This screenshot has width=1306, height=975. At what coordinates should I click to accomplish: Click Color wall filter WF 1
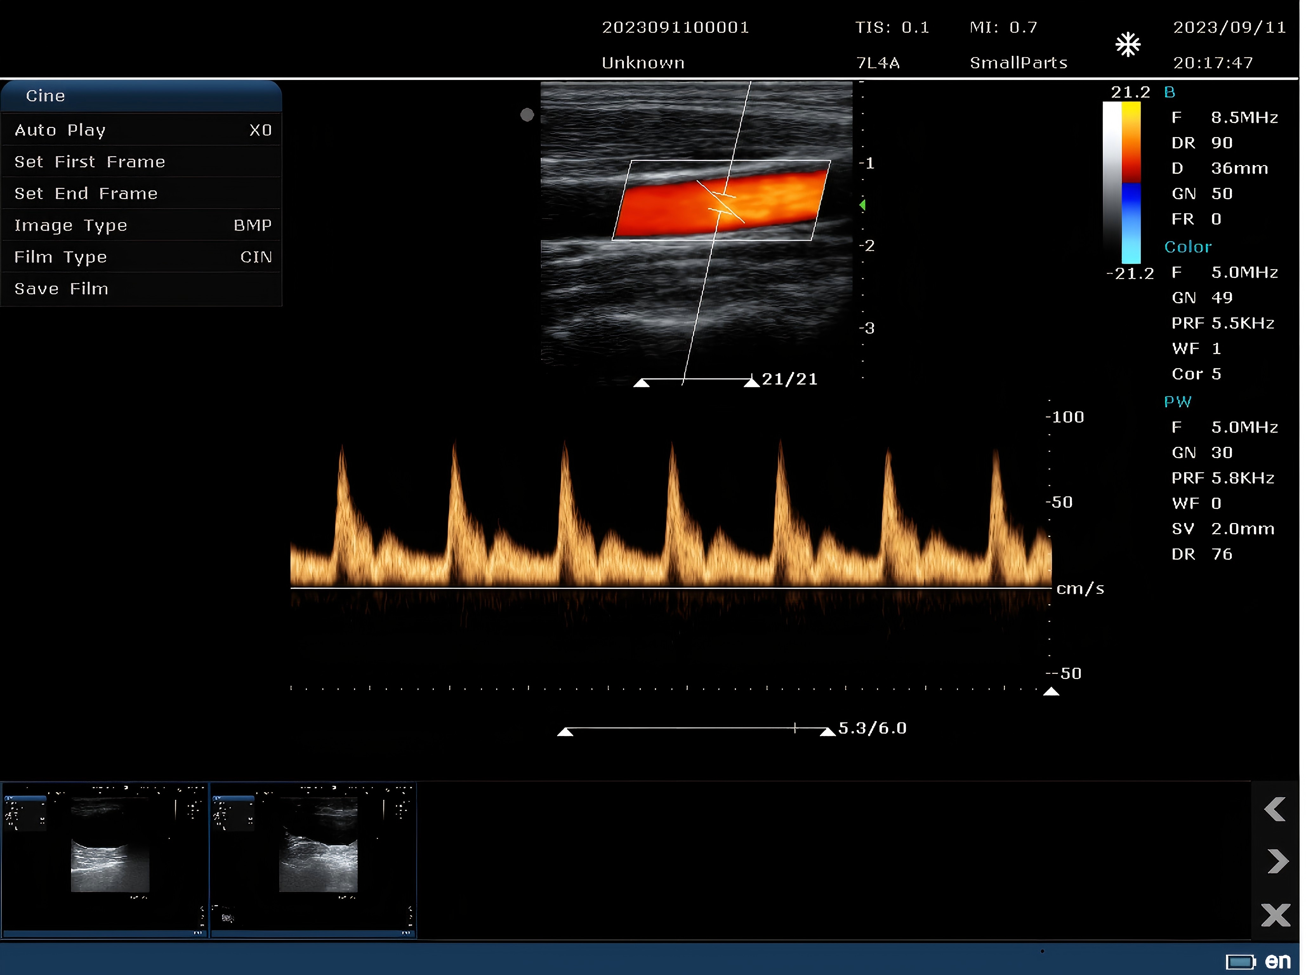click(1196, 348)
